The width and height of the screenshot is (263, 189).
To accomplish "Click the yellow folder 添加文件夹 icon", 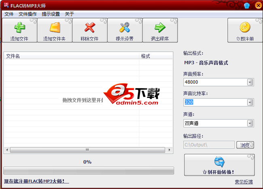I will 55,28.
